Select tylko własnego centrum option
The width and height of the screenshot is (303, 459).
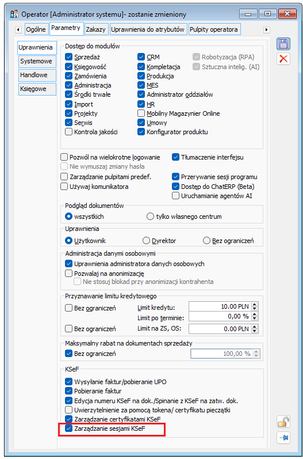coord(150,217)
